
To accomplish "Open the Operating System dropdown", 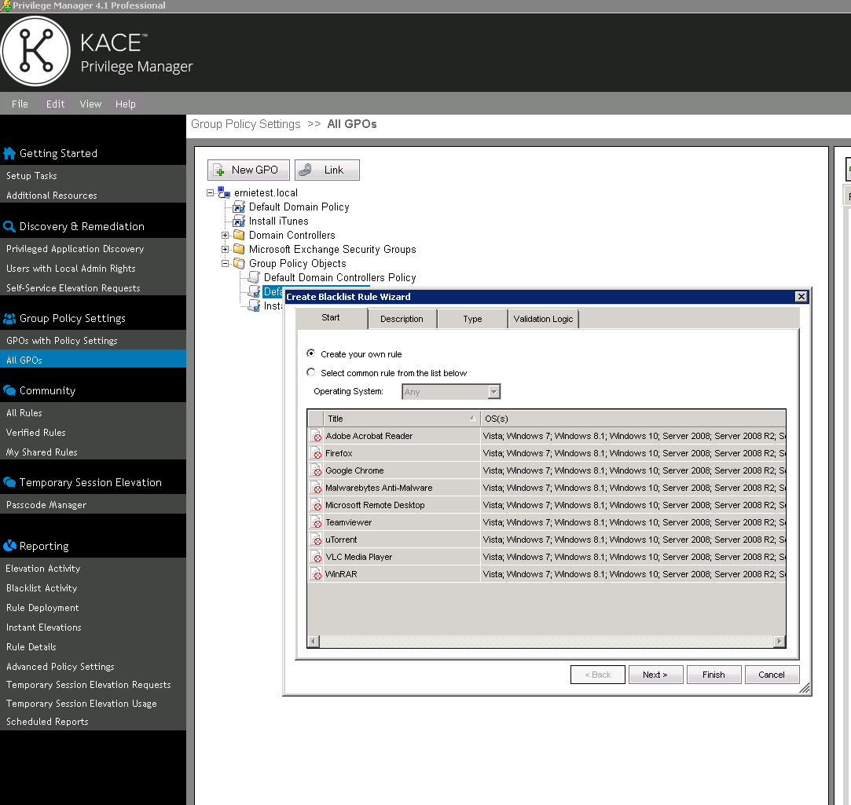I will 495,391.
